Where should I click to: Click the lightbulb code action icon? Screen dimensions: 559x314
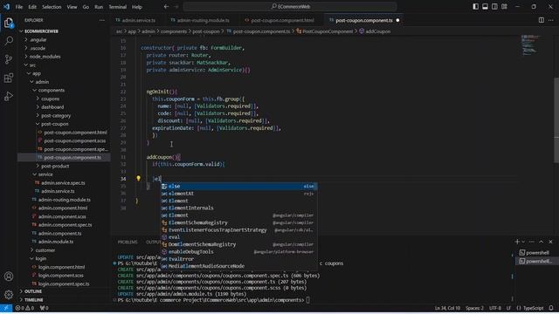coord(138,178)
